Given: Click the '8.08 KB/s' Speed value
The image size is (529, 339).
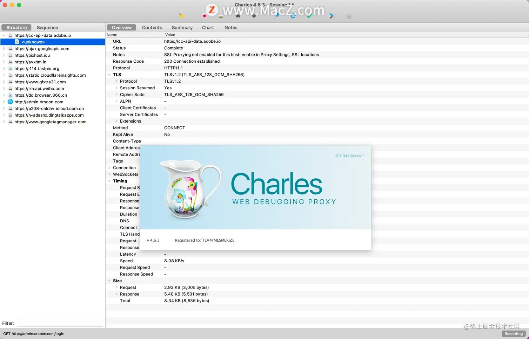Looking at the screenshot, I should tap(174, 261).
